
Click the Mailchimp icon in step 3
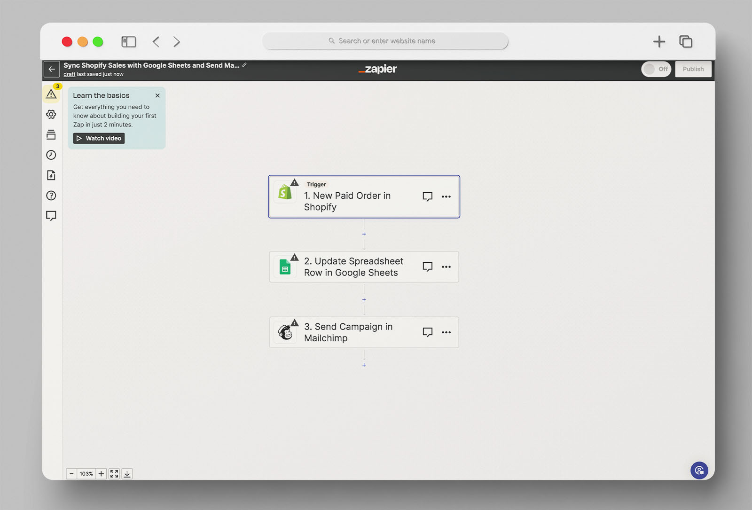point(285,332)
